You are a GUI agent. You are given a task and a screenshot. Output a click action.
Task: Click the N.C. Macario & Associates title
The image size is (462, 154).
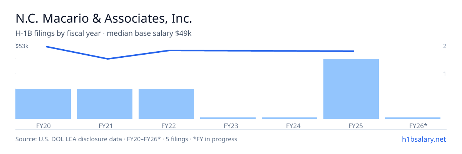pos(104,18)
